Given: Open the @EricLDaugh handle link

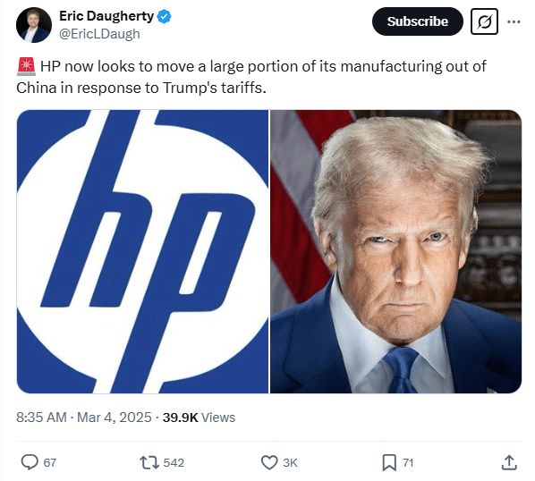Looking at the screenshot, I should (x=99, y=34).
